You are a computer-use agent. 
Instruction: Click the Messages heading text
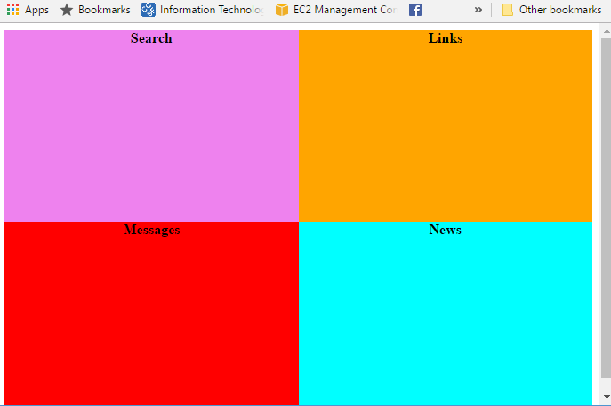click(151, 230)
